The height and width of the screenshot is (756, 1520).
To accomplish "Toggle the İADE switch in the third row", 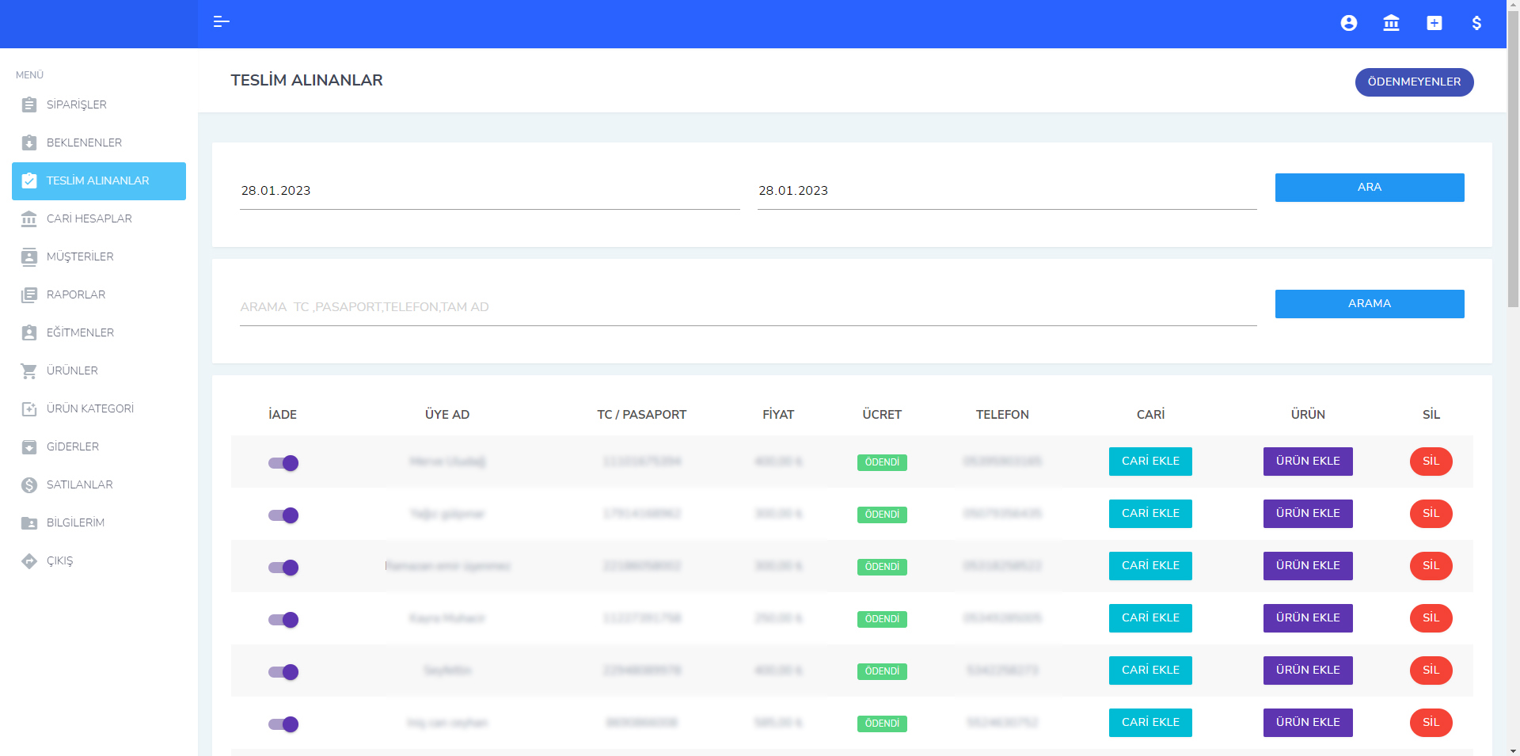I will [283, 568].
